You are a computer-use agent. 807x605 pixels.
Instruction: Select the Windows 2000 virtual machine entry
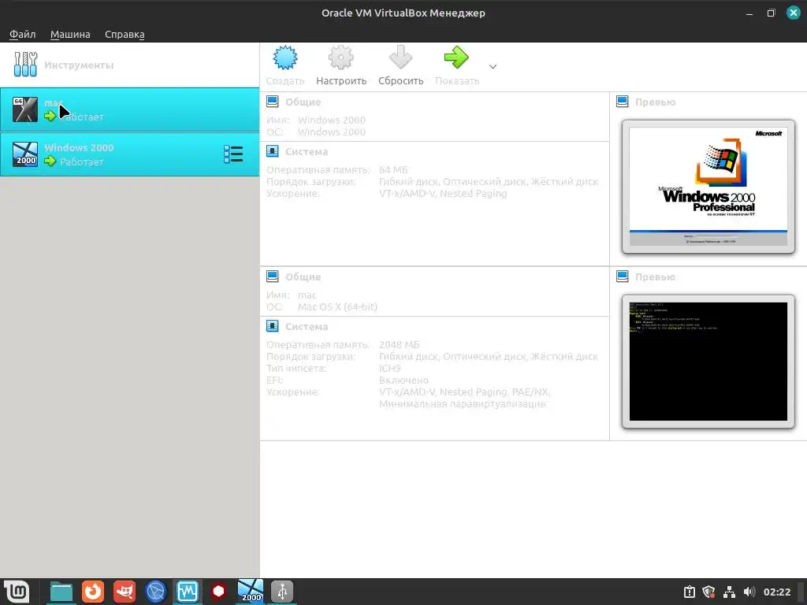(x=130, y=154)
